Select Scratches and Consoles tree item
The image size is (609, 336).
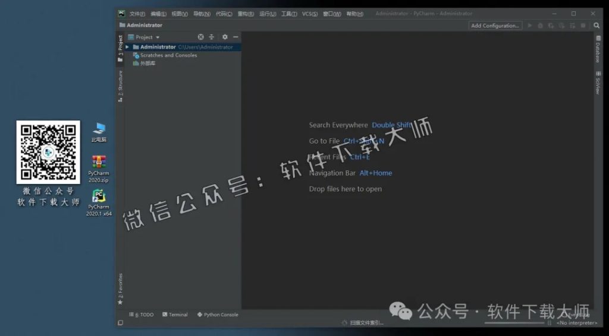165,55
